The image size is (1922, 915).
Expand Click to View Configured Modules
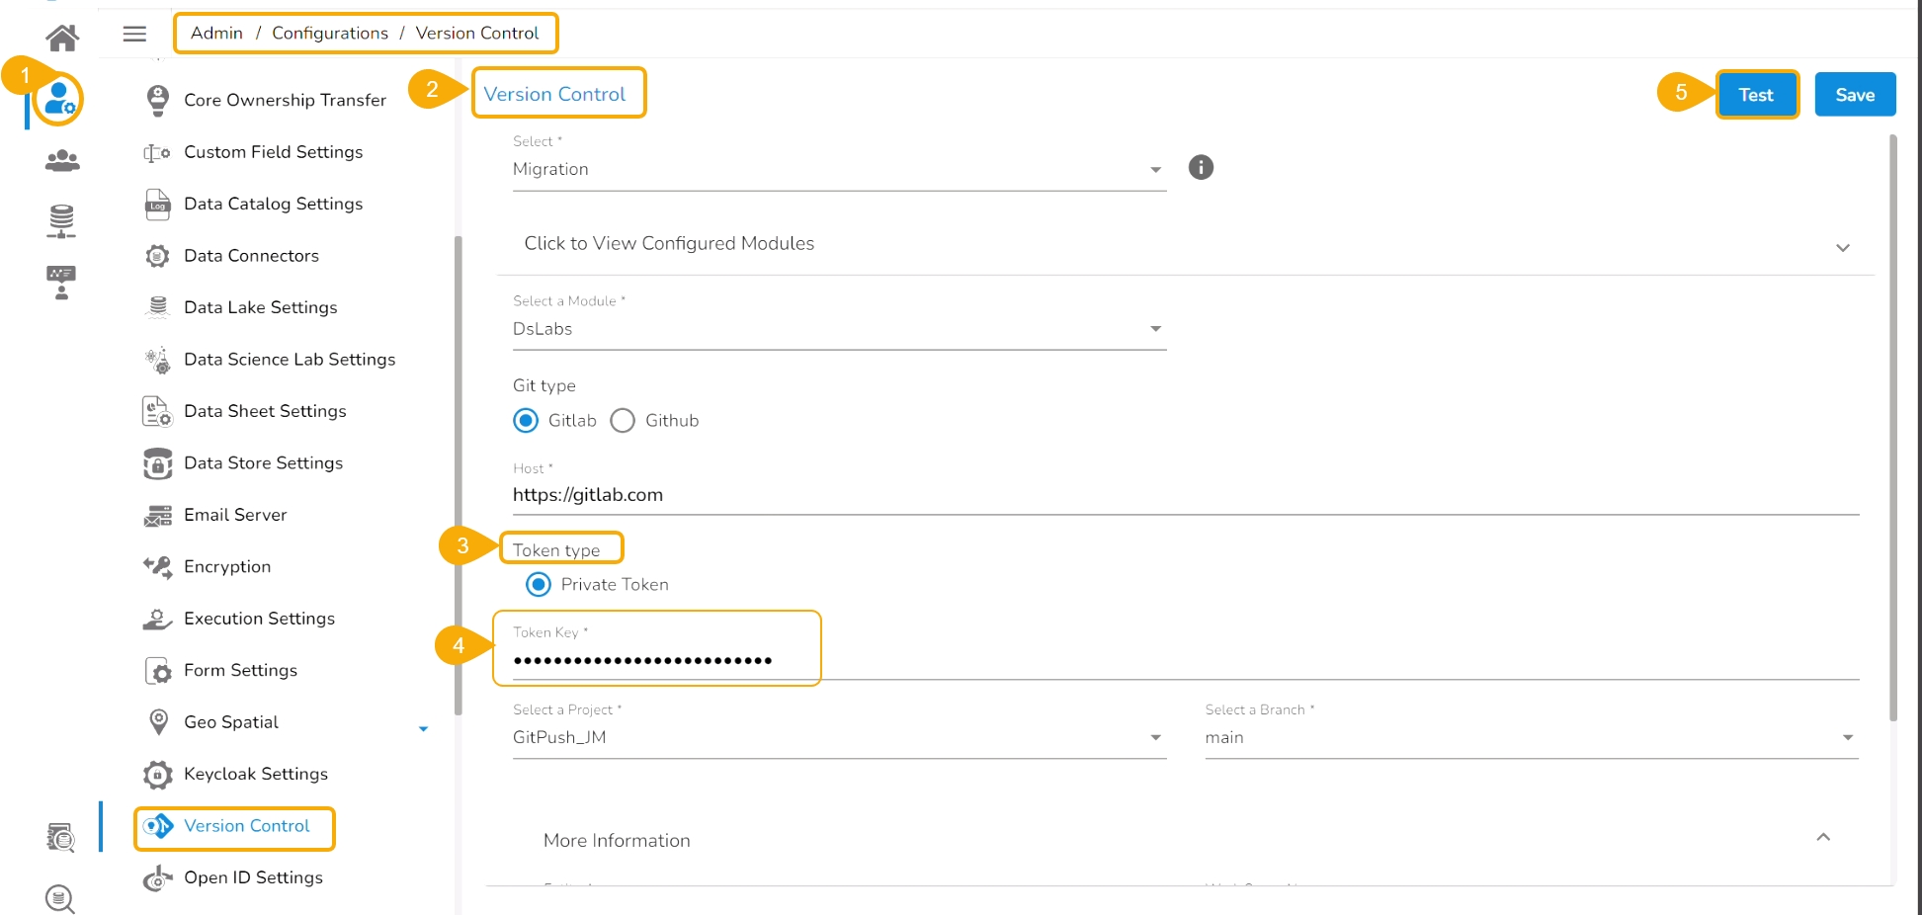click(x=1184, y=244)
